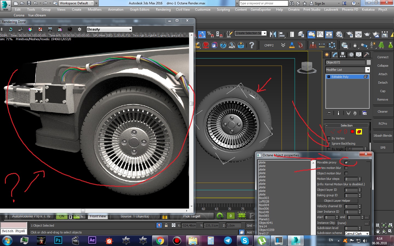
Task: Uncheck the Movable proxy checkbox
Action: [346, 162]
